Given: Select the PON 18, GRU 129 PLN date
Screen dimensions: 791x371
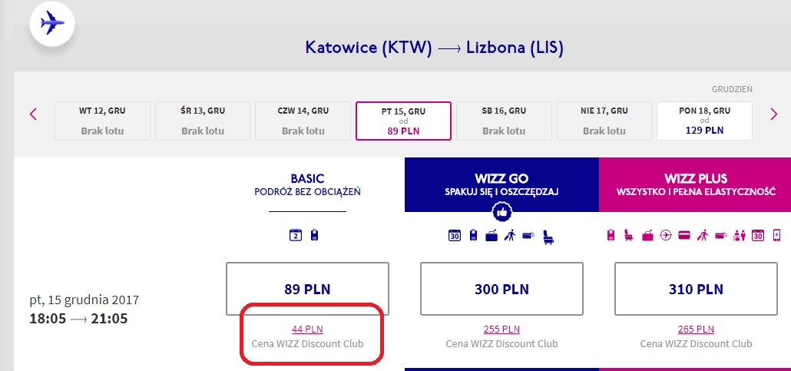Looking at the screenshot, I should (x=704, y=121).
